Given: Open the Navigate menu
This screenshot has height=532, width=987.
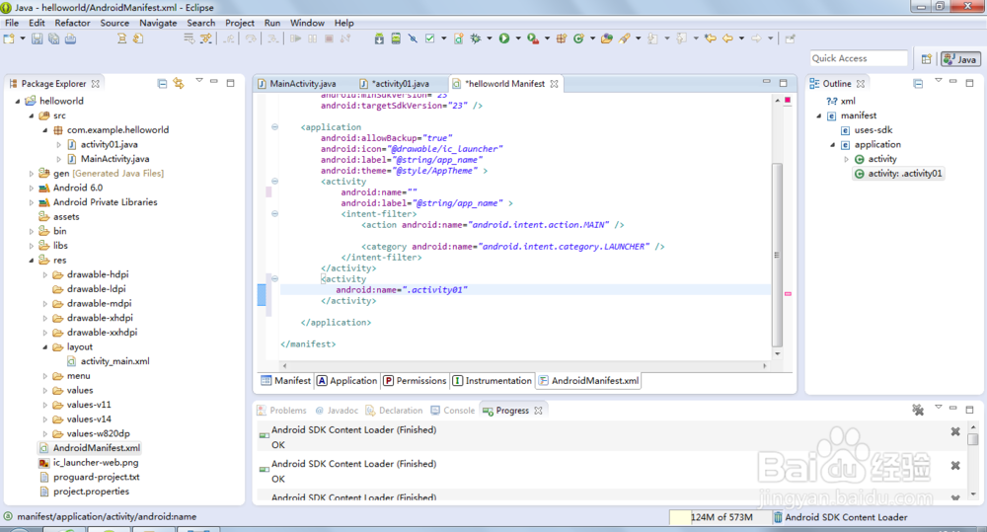Looking at the screenshot, I should (x=158, y=23).
